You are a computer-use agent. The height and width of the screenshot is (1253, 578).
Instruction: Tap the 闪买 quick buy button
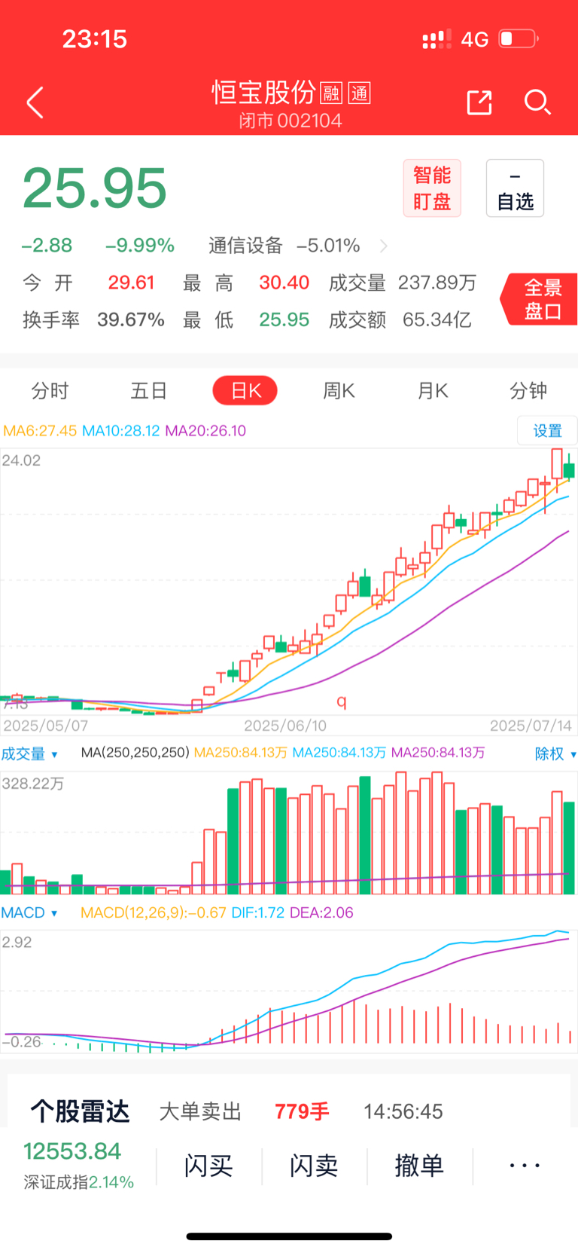(x=208, y=1166)
